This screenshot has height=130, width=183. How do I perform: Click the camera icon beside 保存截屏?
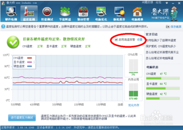click(x=168, y=26)
